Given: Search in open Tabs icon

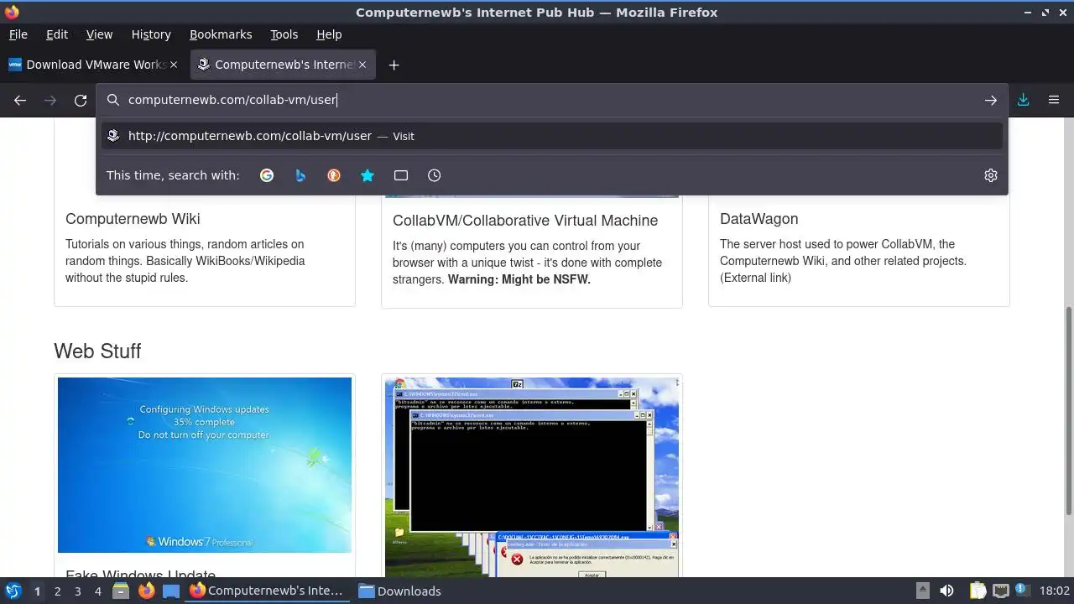Looking at the screenshot, I should click(401, 175).
